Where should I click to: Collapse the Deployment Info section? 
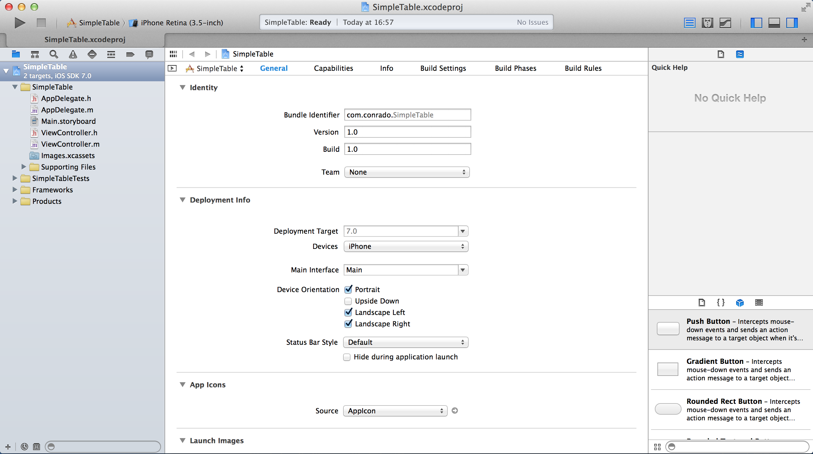click(x=183, y=200)
